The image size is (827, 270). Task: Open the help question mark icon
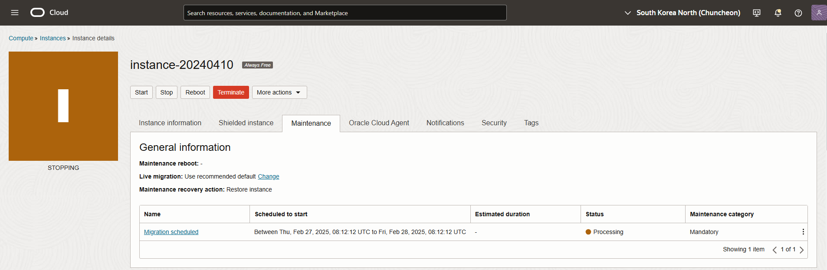798,13
